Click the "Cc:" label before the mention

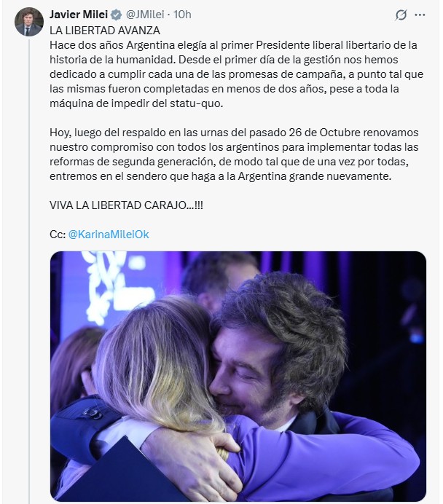(x=57, y=235)
